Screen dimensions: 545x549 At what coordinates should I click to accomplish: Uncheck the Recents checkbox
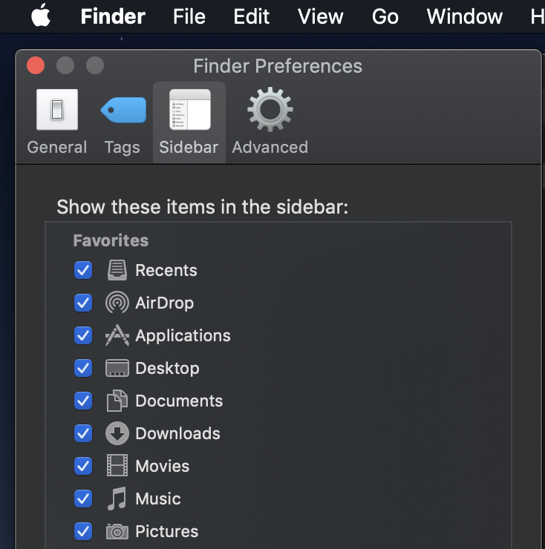[83, 270]
